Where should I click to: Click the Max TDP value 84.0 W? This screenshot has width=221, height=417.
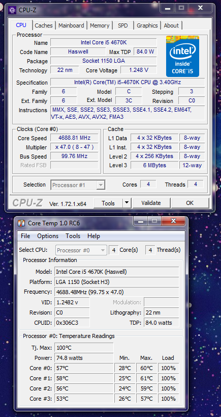[145, 51]
